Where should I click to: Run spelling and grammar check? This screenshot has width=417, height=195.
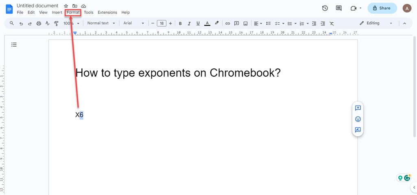(x=47, y=24)
